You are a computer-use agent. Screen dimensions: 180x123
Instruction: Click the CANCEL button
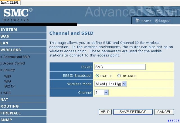164,112
